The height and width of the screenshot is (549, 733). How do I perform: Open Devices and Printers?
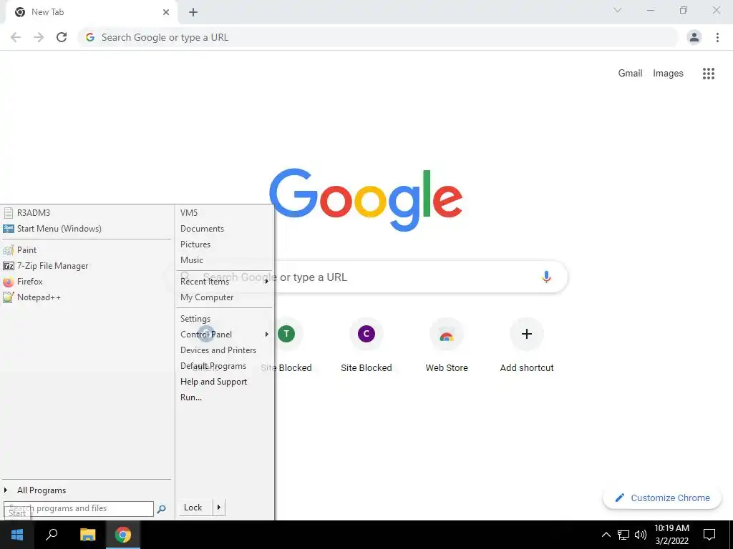[218, 350]
